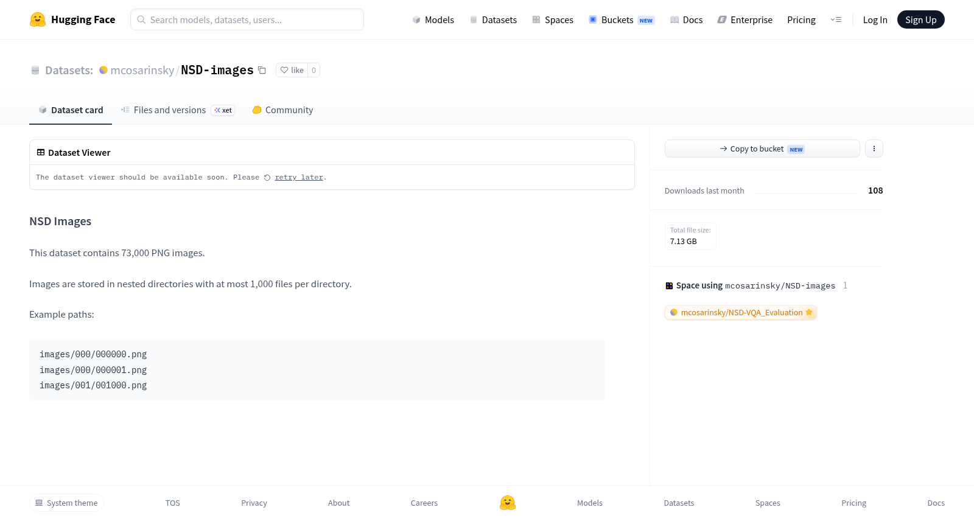Click the Sign Up button

(920, 19)
